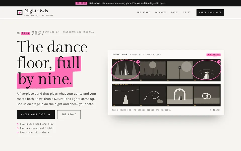Select frame 6A bouquet toss thumbnail
Image resolution: width=241 pixels, height=151 pixels.
tap(153, 95)
